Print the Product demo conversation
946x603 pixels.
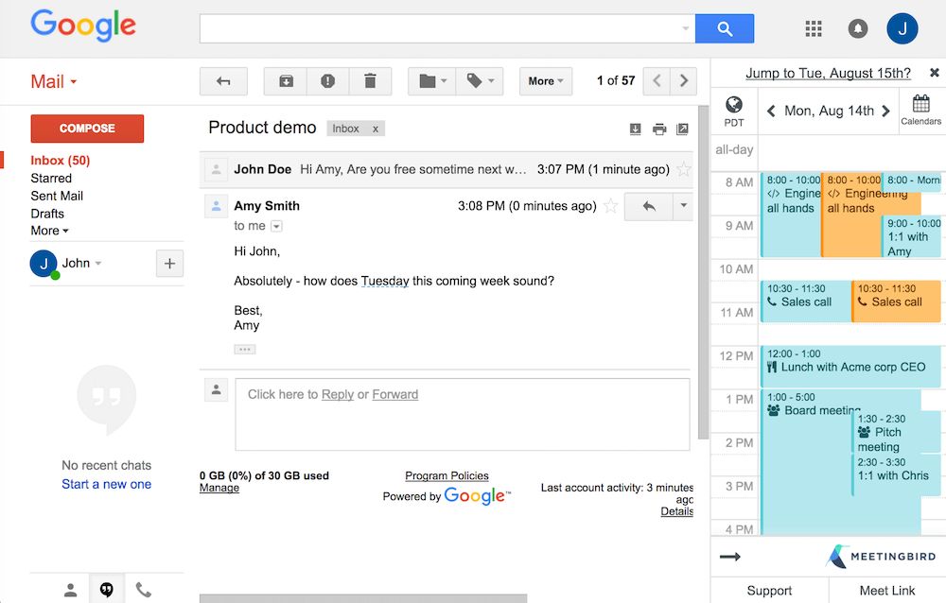[659, 129]
